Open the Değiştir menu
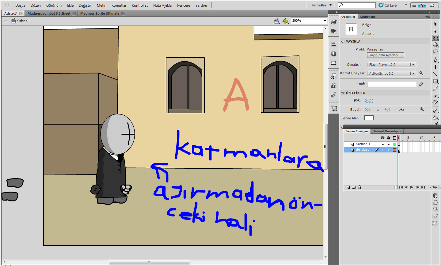The width and height of the screenshot is (441, 266). pyautogui.click(x=85, y=5)
